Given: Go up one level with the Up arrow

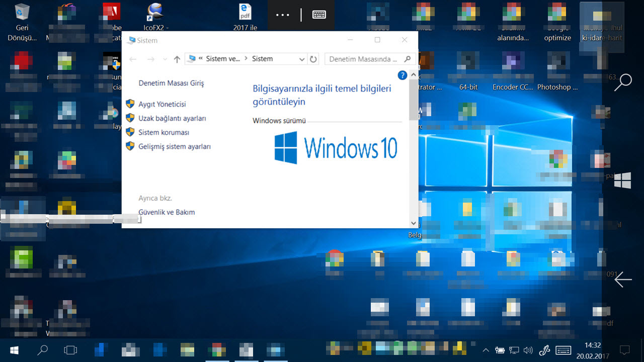Looking at the screenshot, I should [x=177, y=59].
